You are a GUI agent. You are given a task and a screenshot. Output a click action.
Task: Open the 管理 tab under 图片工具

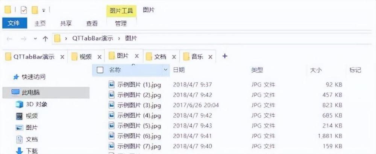(121, 24)
